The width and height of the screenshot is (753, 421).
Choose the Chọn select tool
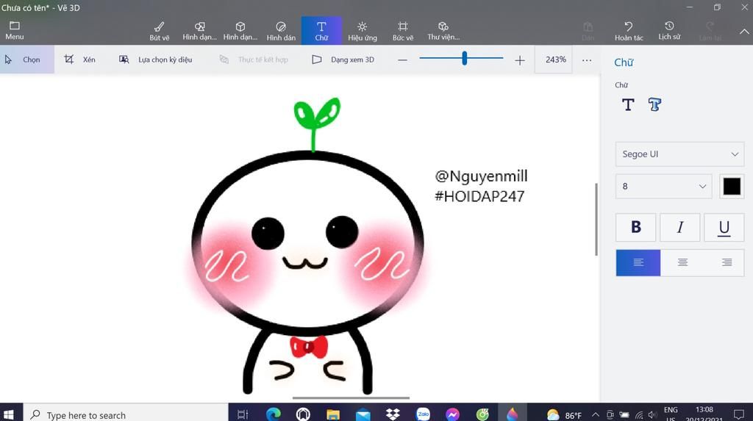click(27, 60)
